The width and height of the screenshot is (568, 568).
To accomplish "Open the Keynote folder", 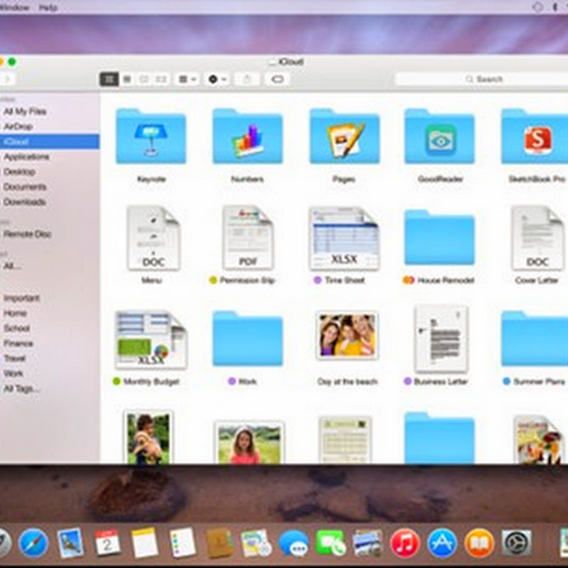I will click(151, 137).
